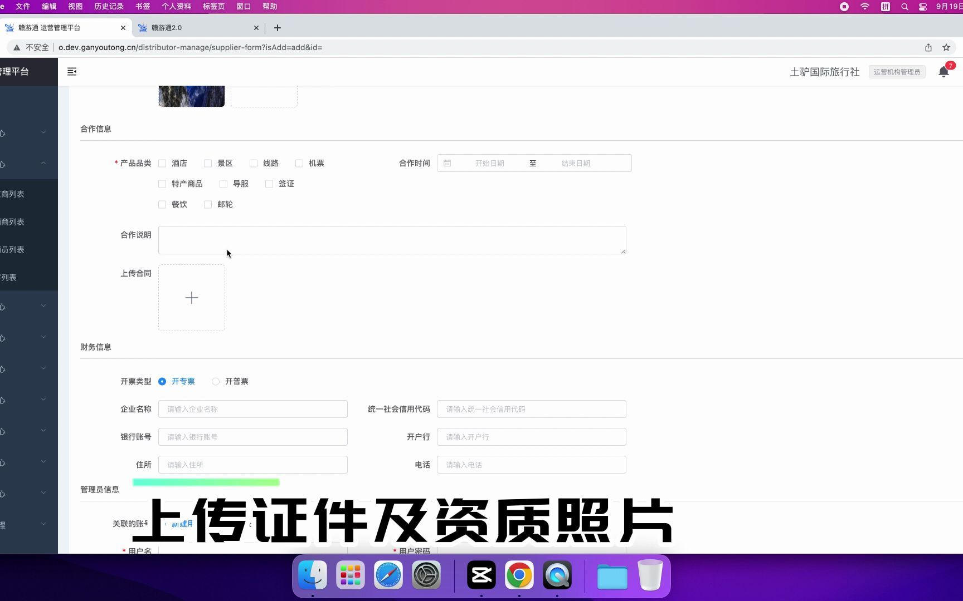
Task: Check the 签证 product category
Action: pos(269,184)
